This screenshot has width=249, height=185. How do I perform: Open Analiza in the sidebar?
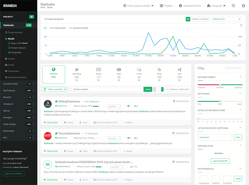[10, 59]
